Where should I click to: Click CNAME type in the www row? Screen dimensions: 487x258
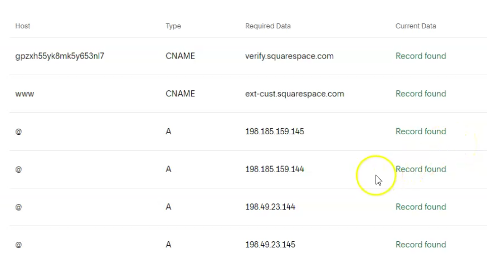(180, 94)
